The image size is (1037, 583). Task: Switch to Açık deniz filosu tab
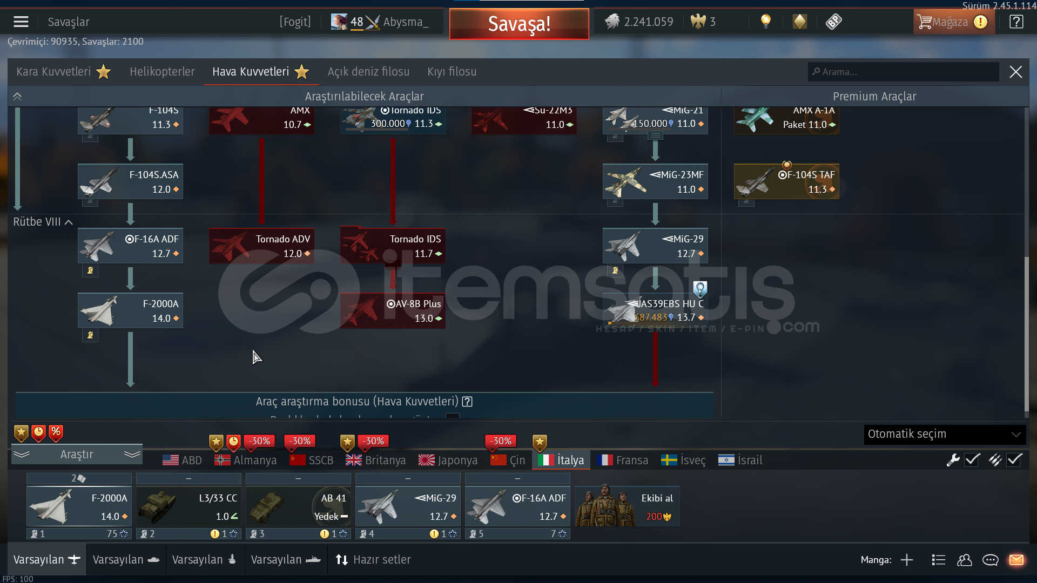(368, 72)
